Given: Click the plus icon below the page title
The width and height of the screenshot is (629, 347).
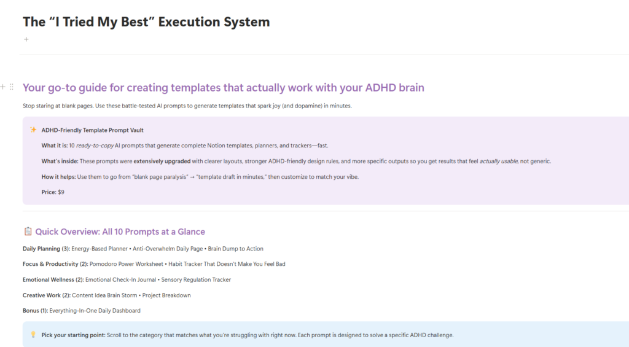Looking at the screenshot, I should [x=26, y=39].
